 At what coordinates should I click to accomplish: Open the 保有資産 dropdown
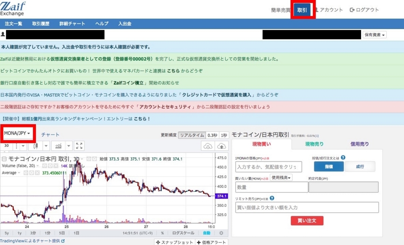374,35
